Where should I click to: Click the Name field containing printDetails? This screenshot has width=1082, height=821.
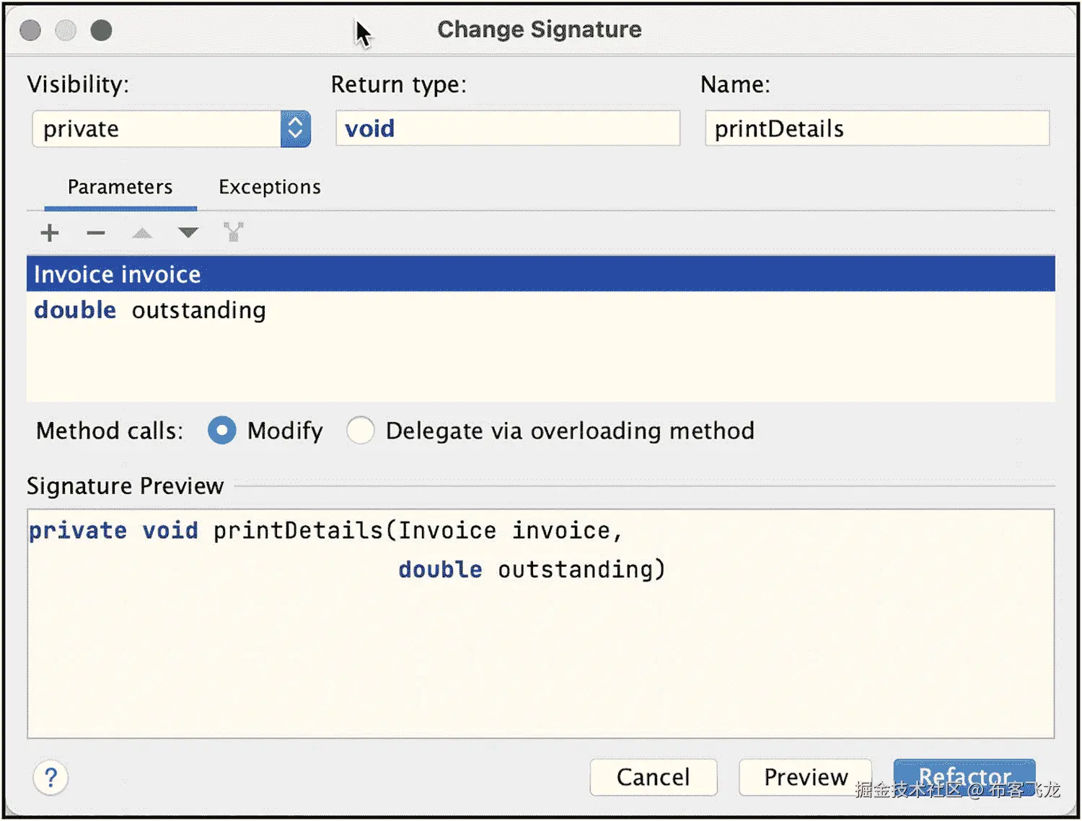pos(876,129)
